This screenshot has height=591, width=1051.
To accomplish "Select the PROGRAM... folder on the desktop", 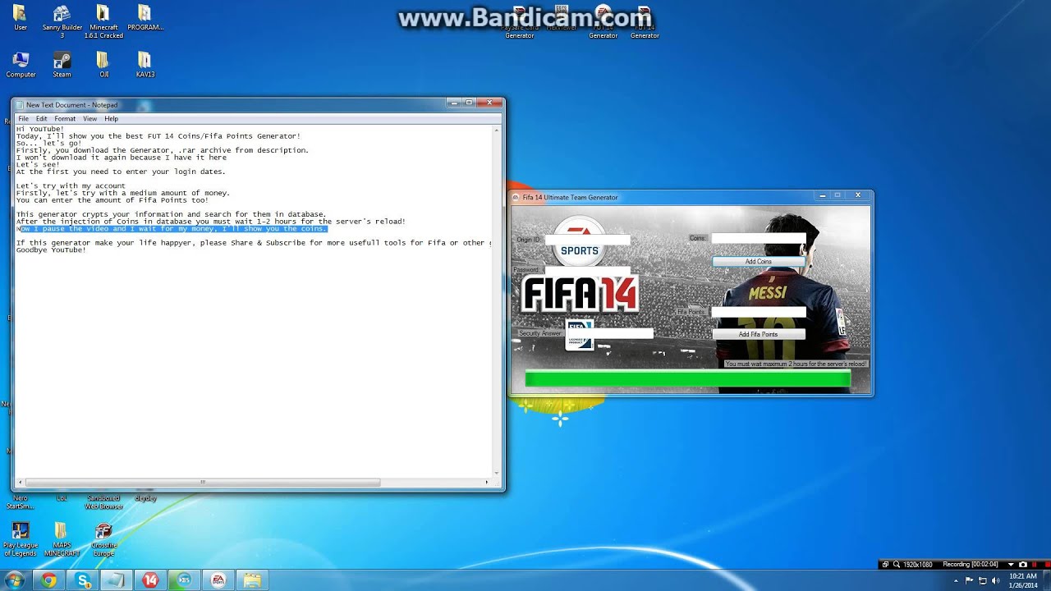I will 145,18.
